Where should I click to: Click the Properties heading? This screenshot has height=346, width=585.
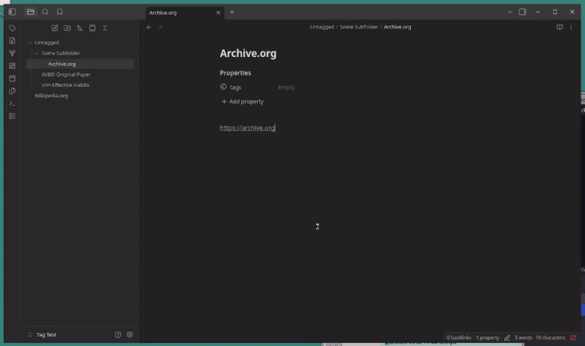tap(235, 72)
